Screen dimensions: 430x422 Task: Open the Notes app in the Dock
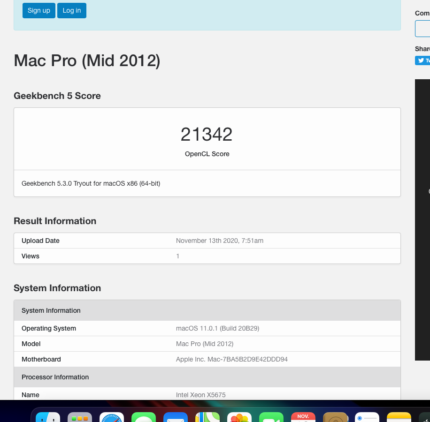[399, 417]
